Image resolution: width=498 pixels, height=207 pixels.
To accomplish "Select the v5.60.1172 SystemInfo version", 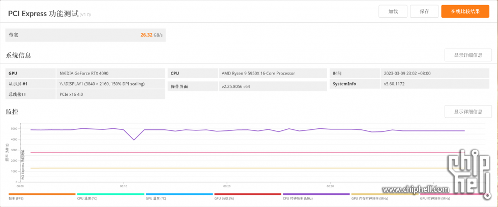I will point(394,84).
